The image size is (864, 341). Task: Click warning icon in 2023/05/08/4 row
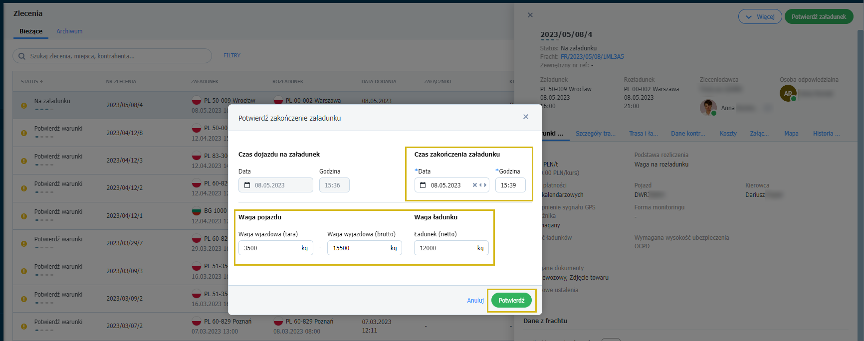24,105
